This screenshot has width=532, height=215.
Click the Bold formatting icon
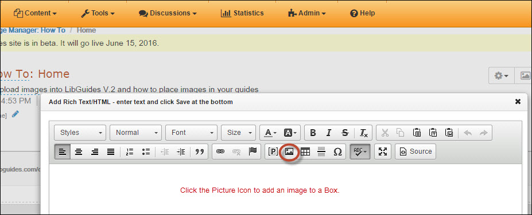tap(313, 133)
